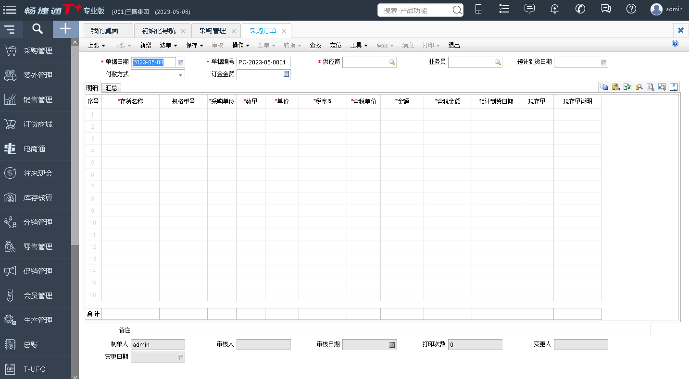Click the copy rows icon above grid

tap(603, 87)
